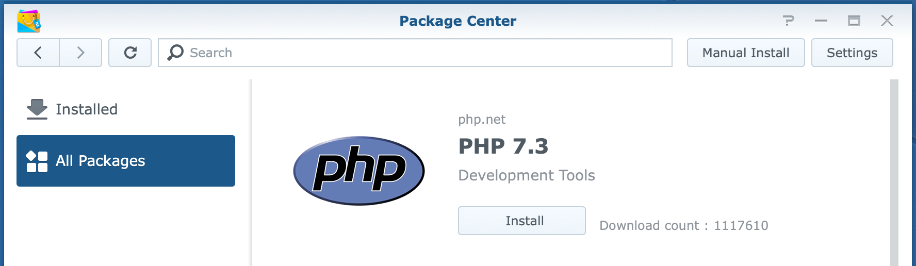Minimize the Package Center window

(x=821, y=21)
